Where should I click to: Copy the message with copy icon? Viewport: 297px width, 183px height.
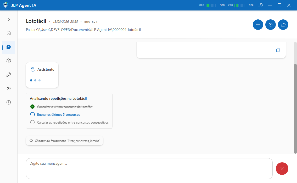tap(278, 50)
